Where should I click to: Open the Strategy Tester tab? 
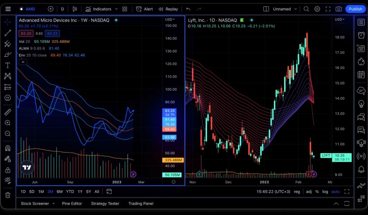[105, 203]
